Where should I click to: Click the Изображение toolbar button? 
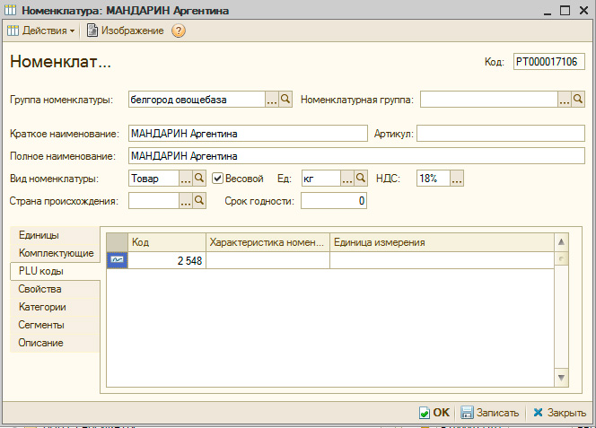(126, 31)
